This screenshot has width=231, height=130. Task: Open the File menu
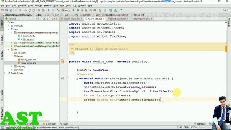3,6
